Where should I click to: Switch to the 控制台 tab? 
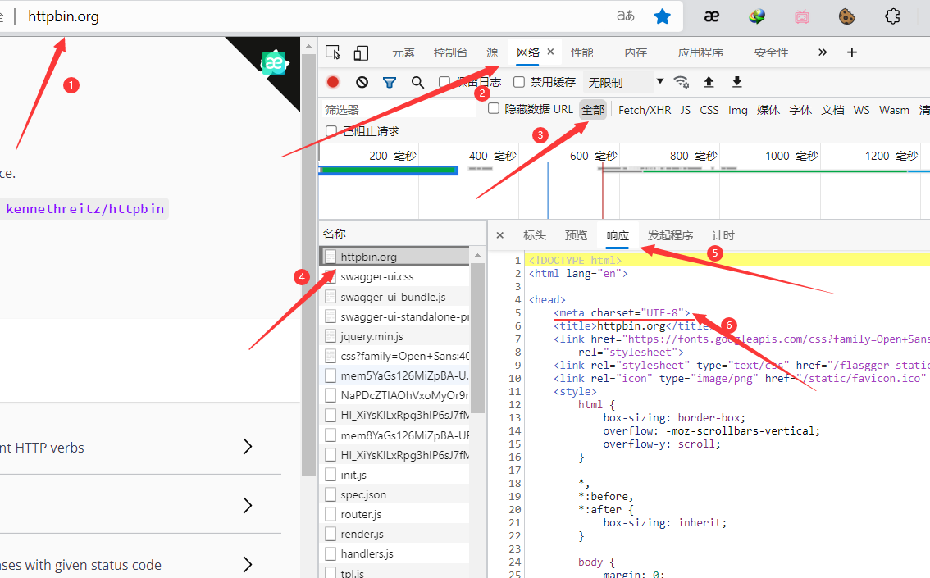pyautogui.click(x=450, y=52)
